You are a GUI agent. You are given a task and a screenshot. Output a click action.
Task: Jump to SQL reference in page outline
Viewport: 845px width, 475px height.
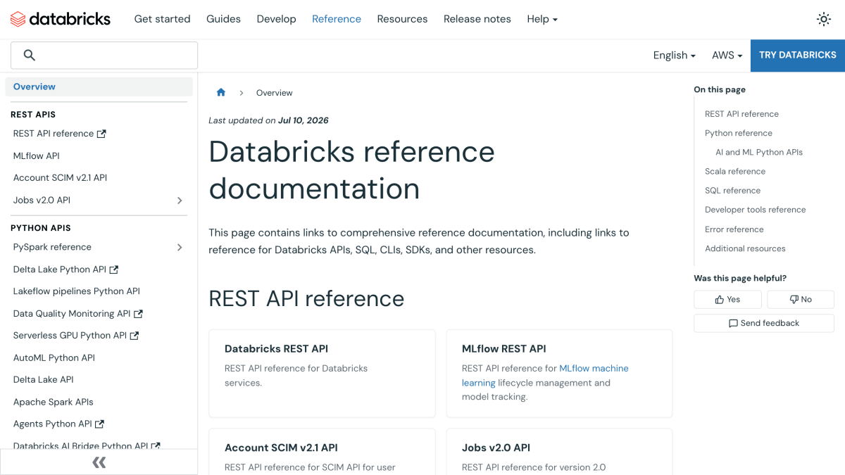tap(732, 191)
